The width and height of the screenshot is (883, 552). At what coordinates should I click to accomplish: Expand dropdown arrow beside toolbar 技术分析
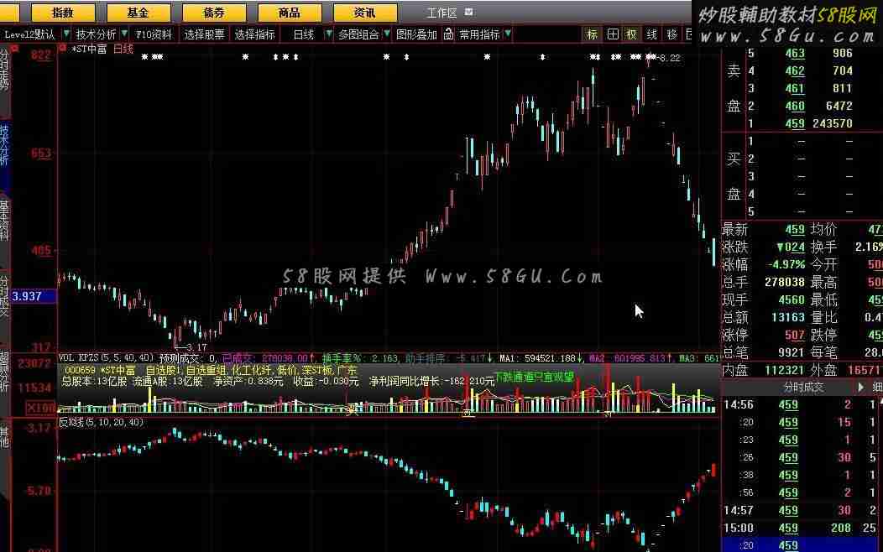pyautogui.click(x=124, y=34)
